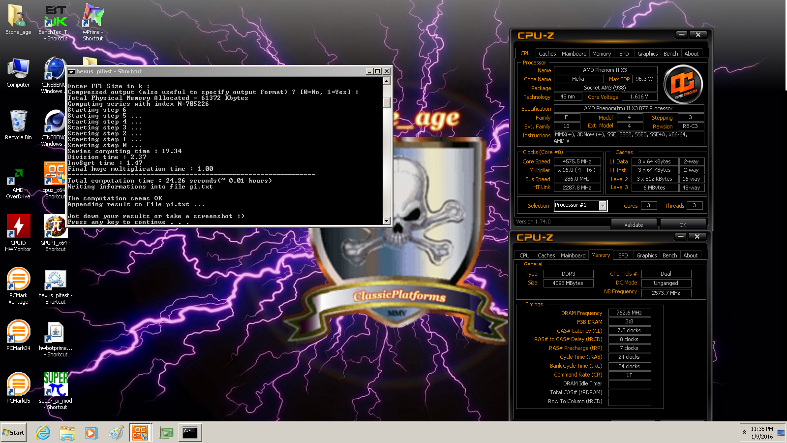Viewport: 787px width, 443px height.
Task: Open SPD tab in lower CPU-Z window
Action: point(623,255)
